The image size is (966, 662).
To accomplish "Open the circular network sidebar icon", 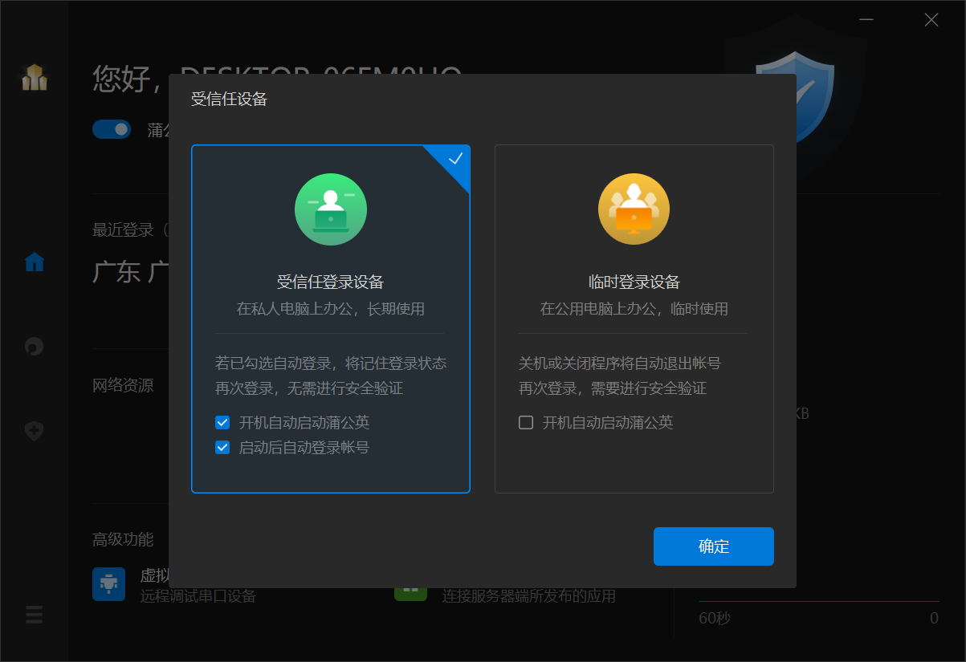I will [35, 347].
